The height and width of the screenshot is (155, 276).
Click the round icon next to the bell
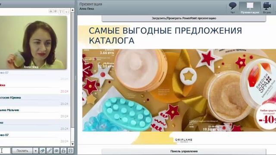click(x=56, y=11)
